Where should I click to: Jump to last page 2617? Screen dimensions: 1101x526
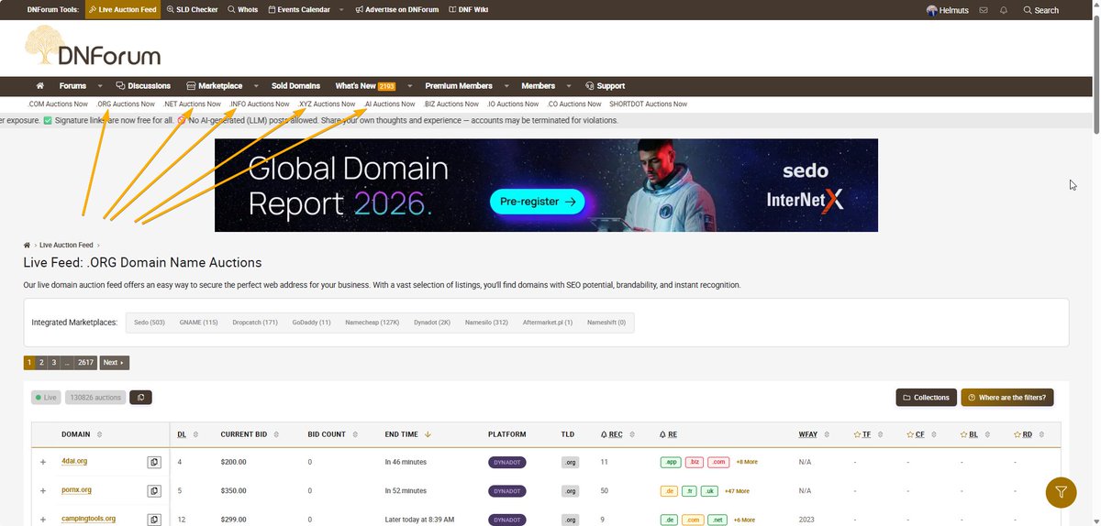(85, 363)
